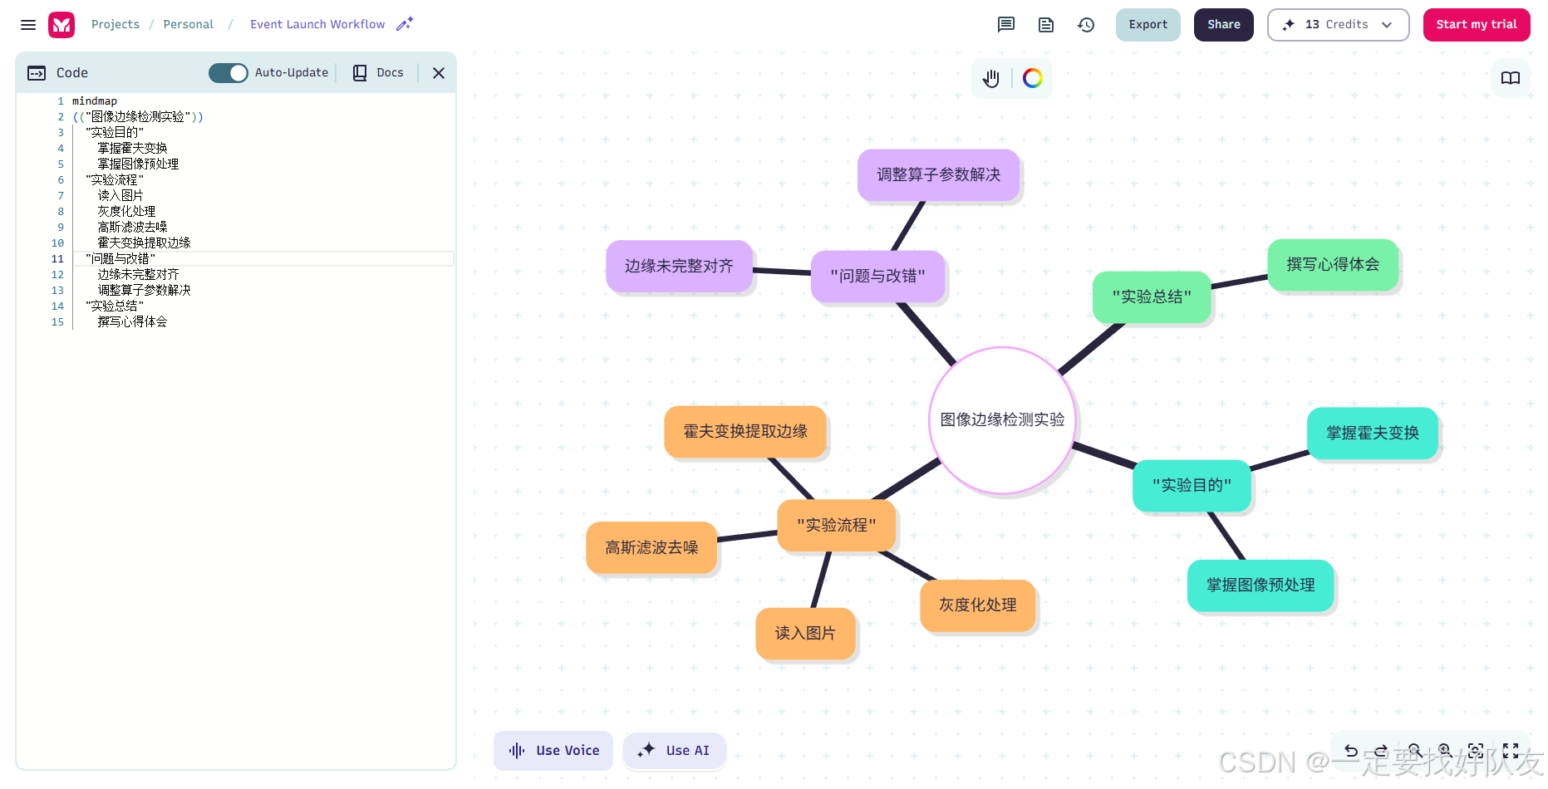Click the Use Voice button
Screen dimensions: 1548x789
(553, 751)
